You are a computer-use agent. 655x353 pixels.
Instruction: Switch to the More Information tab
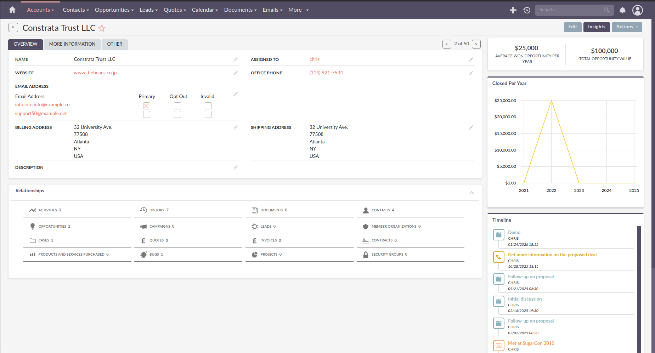tap(72, 44)
